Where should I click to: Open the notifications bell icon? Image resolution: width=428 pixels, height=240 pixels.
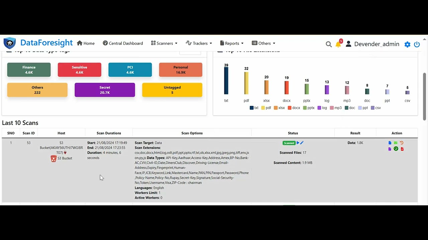point(338,44)
